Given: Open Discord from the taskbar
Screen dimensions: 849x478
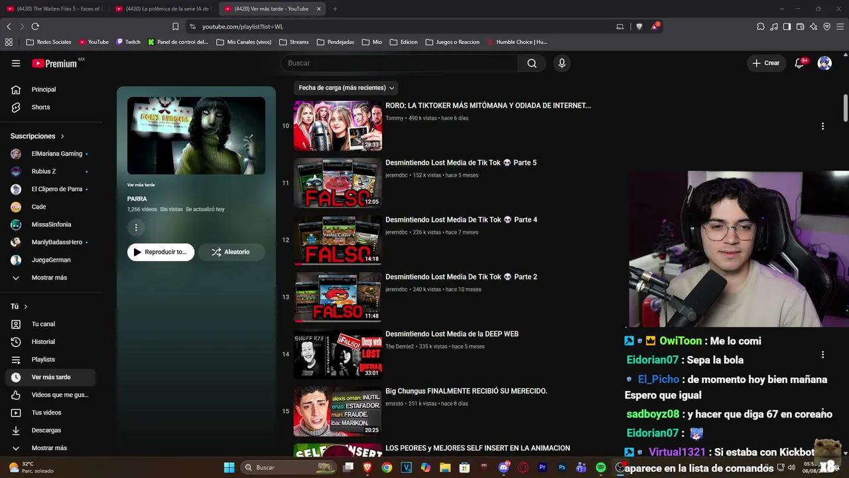Looking at the screenshot, I should pyautogui.click(x=503, y=467).
